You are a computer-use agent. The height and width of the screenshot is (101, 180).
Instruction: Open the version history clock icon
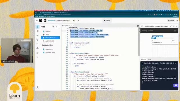[78, 20]
